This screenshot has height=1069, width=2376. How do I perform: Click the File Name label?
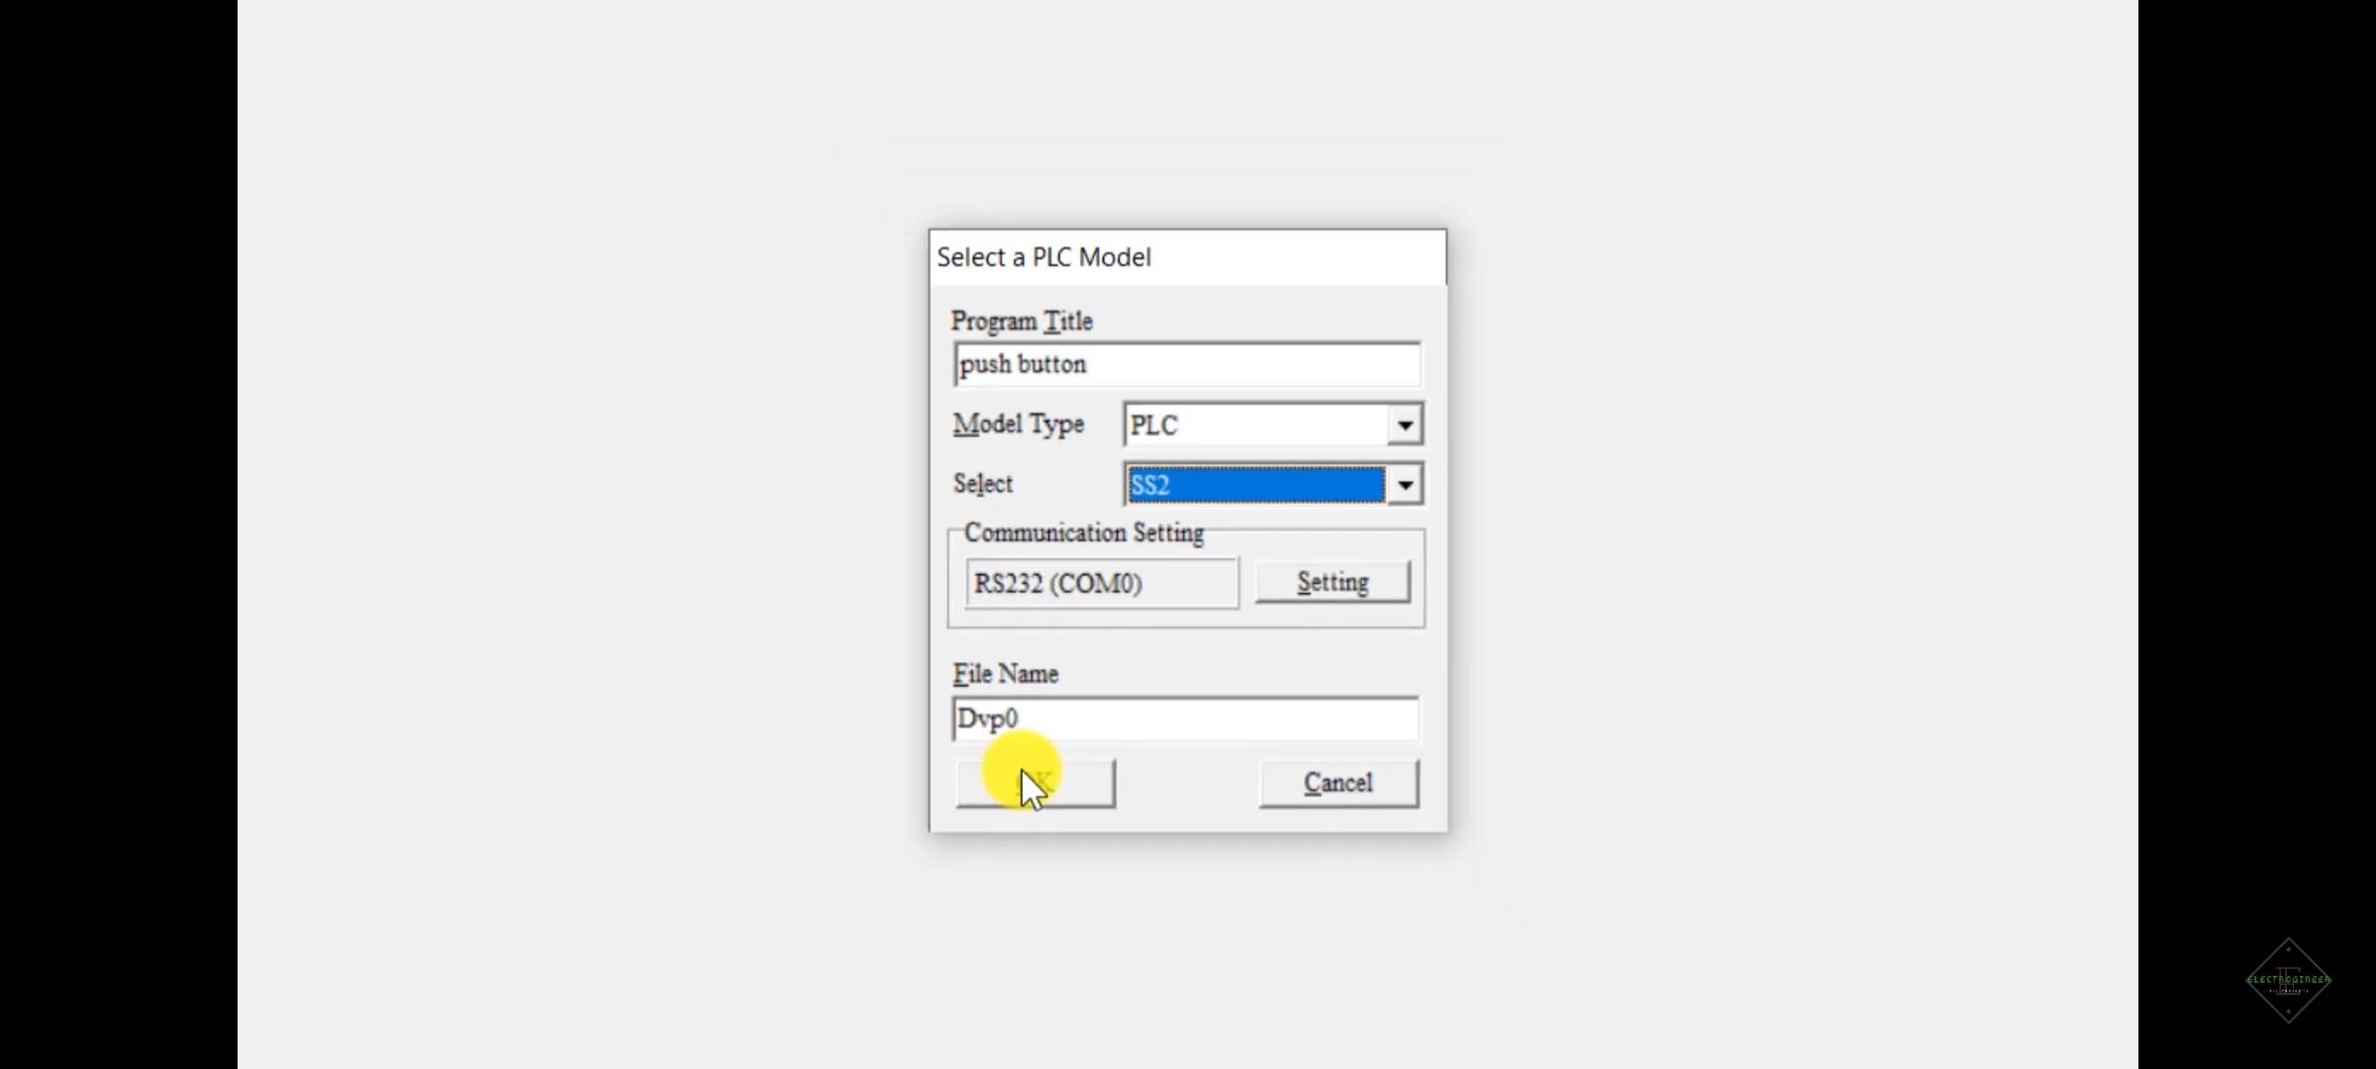tap(1006, 674)
